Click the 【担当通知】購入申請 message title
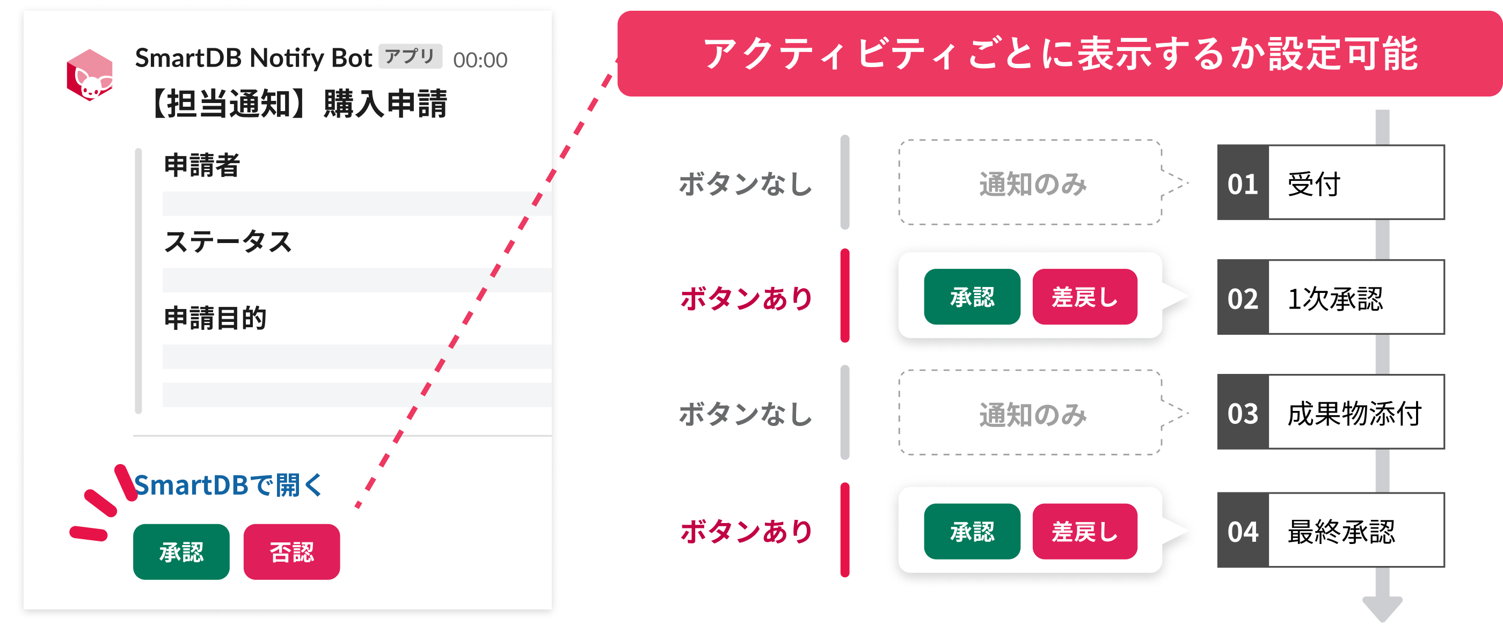 click(x=296, y=105)
